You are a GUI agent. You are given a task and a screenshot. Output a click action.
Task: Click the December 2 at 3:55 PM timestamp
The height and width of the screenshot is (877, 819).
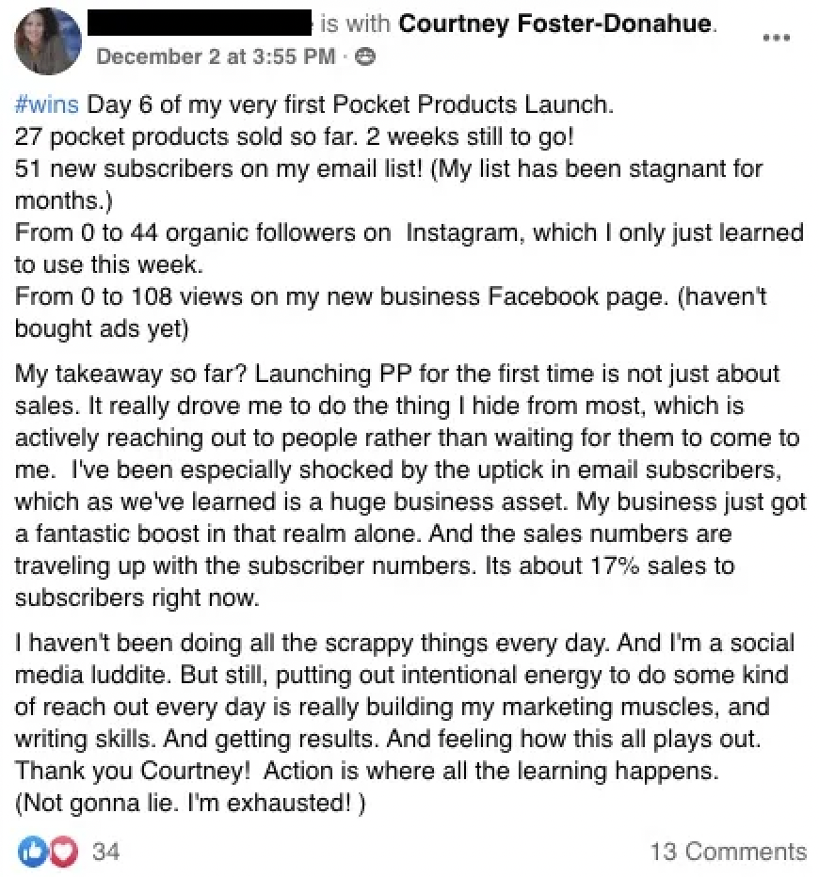click(x=216, y=56)
